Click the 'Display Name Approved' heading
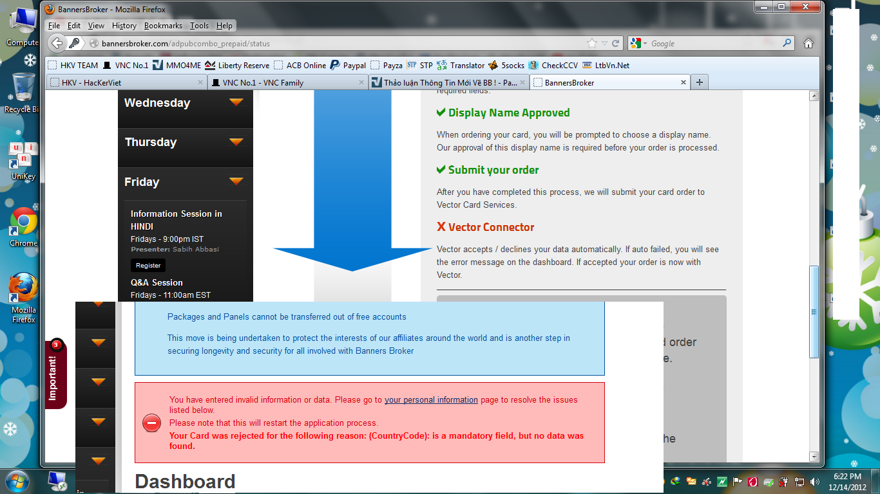Screen dimensions: 880x494 click(509, 113)
